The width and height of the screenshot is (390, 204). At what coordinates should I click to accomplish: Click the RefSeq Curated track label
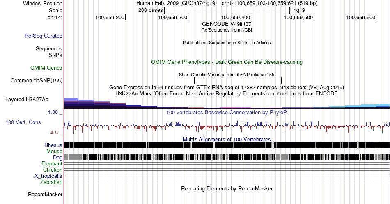coord(44,36)
